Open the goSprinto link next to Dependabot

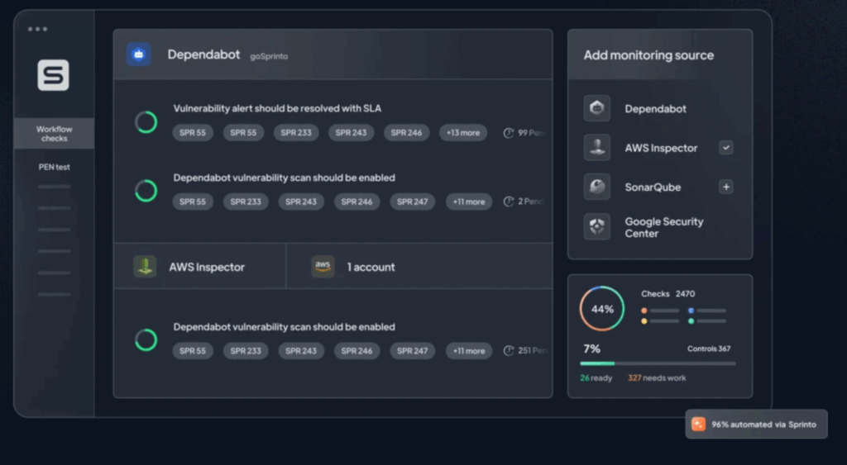[269, 56]
